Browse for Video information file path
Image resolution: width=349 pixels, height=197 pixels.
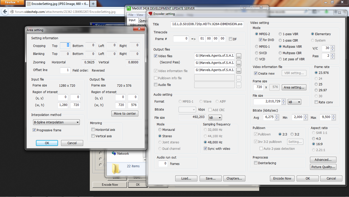(239, 70)
